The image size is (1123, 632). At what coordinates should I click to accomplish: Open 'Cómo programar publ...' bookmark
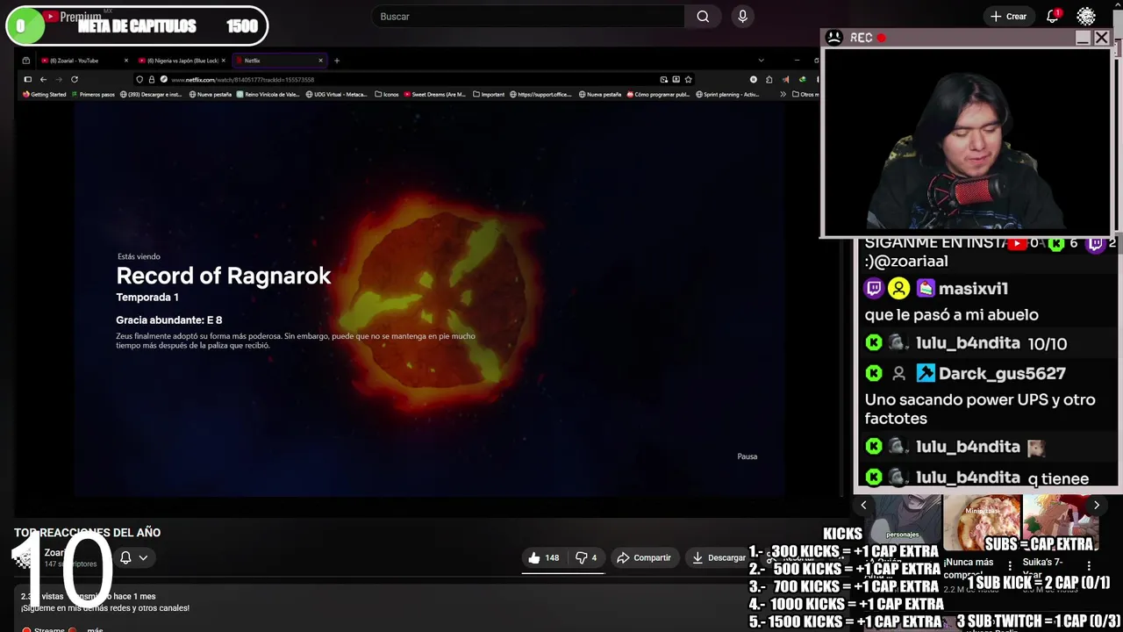coord(657,94)
